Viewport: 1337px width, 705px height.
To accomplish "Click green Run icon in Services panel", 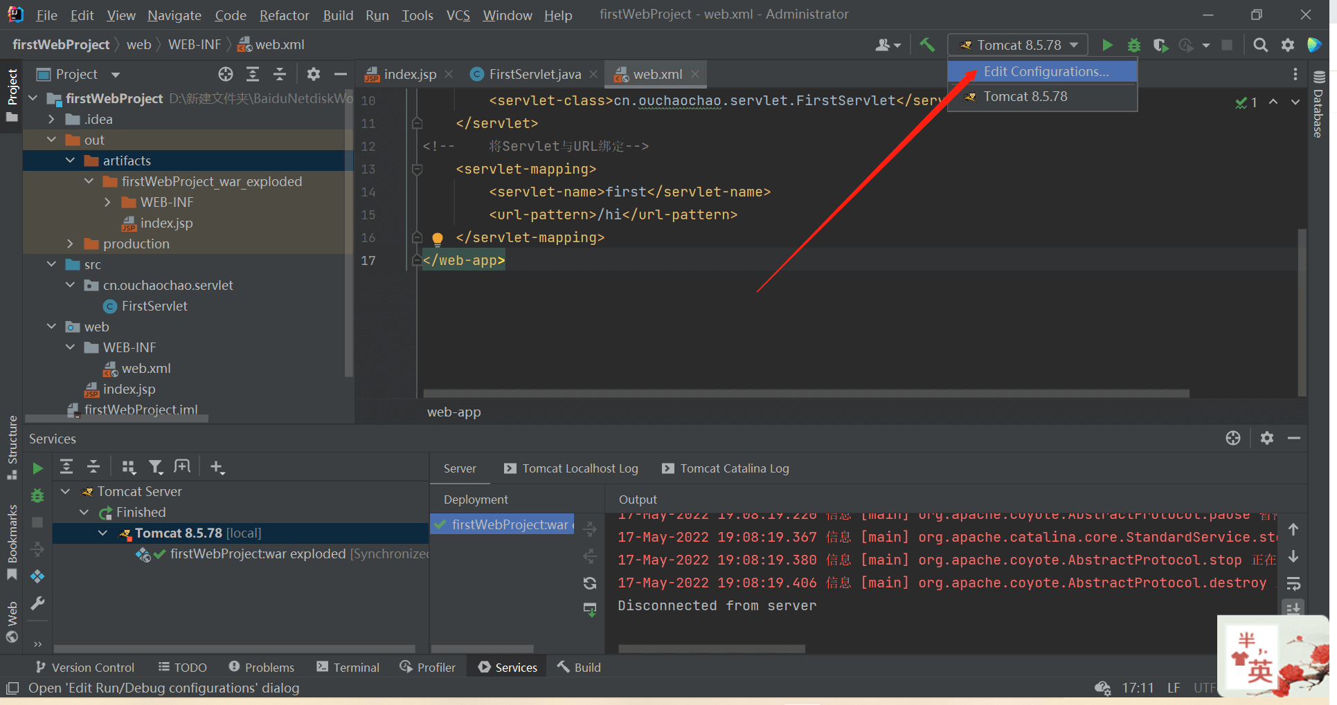I will [x=37, y=468].
